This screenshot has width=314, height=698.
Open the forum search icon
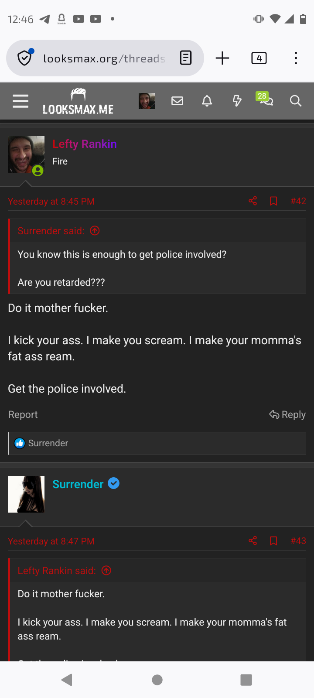click(x=295, y=101)
